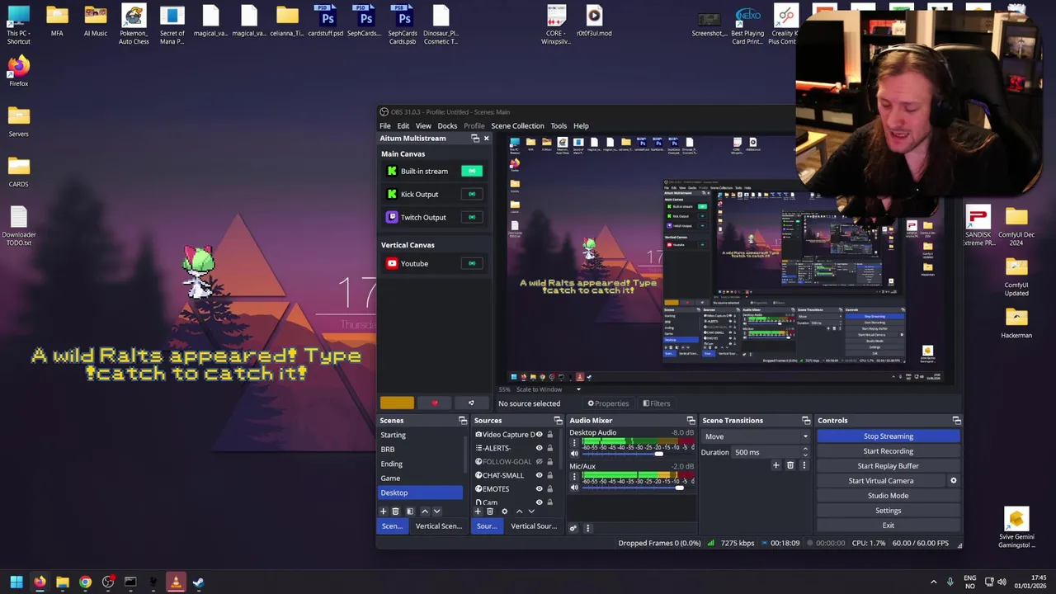Undock the Audio Mixer panel
The width and height of the screenshot is (1056, 594).
pyautogui.click(x=691, y=421)
